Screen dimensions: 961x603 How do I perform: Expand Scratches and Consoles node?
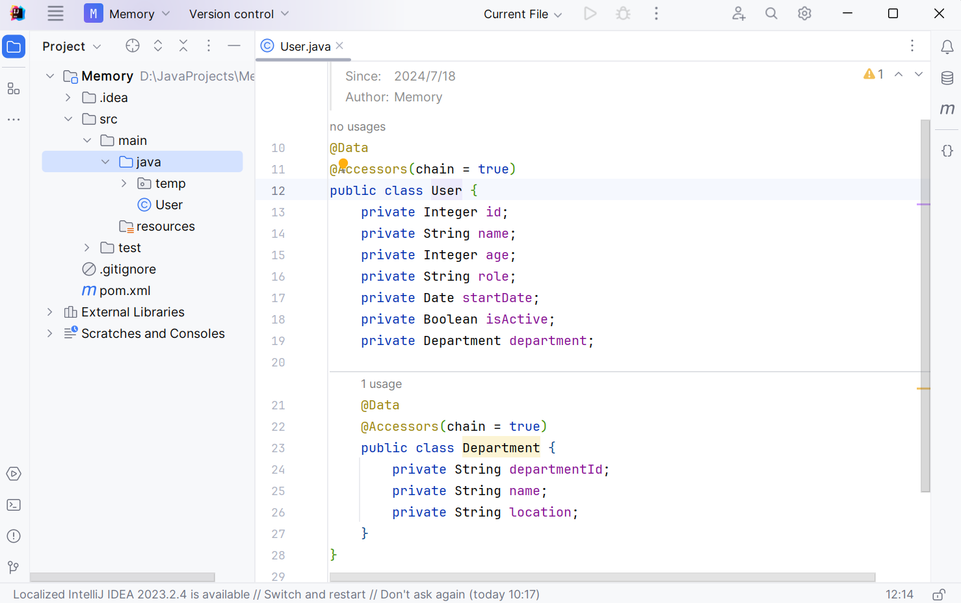(x=50, y=333)
